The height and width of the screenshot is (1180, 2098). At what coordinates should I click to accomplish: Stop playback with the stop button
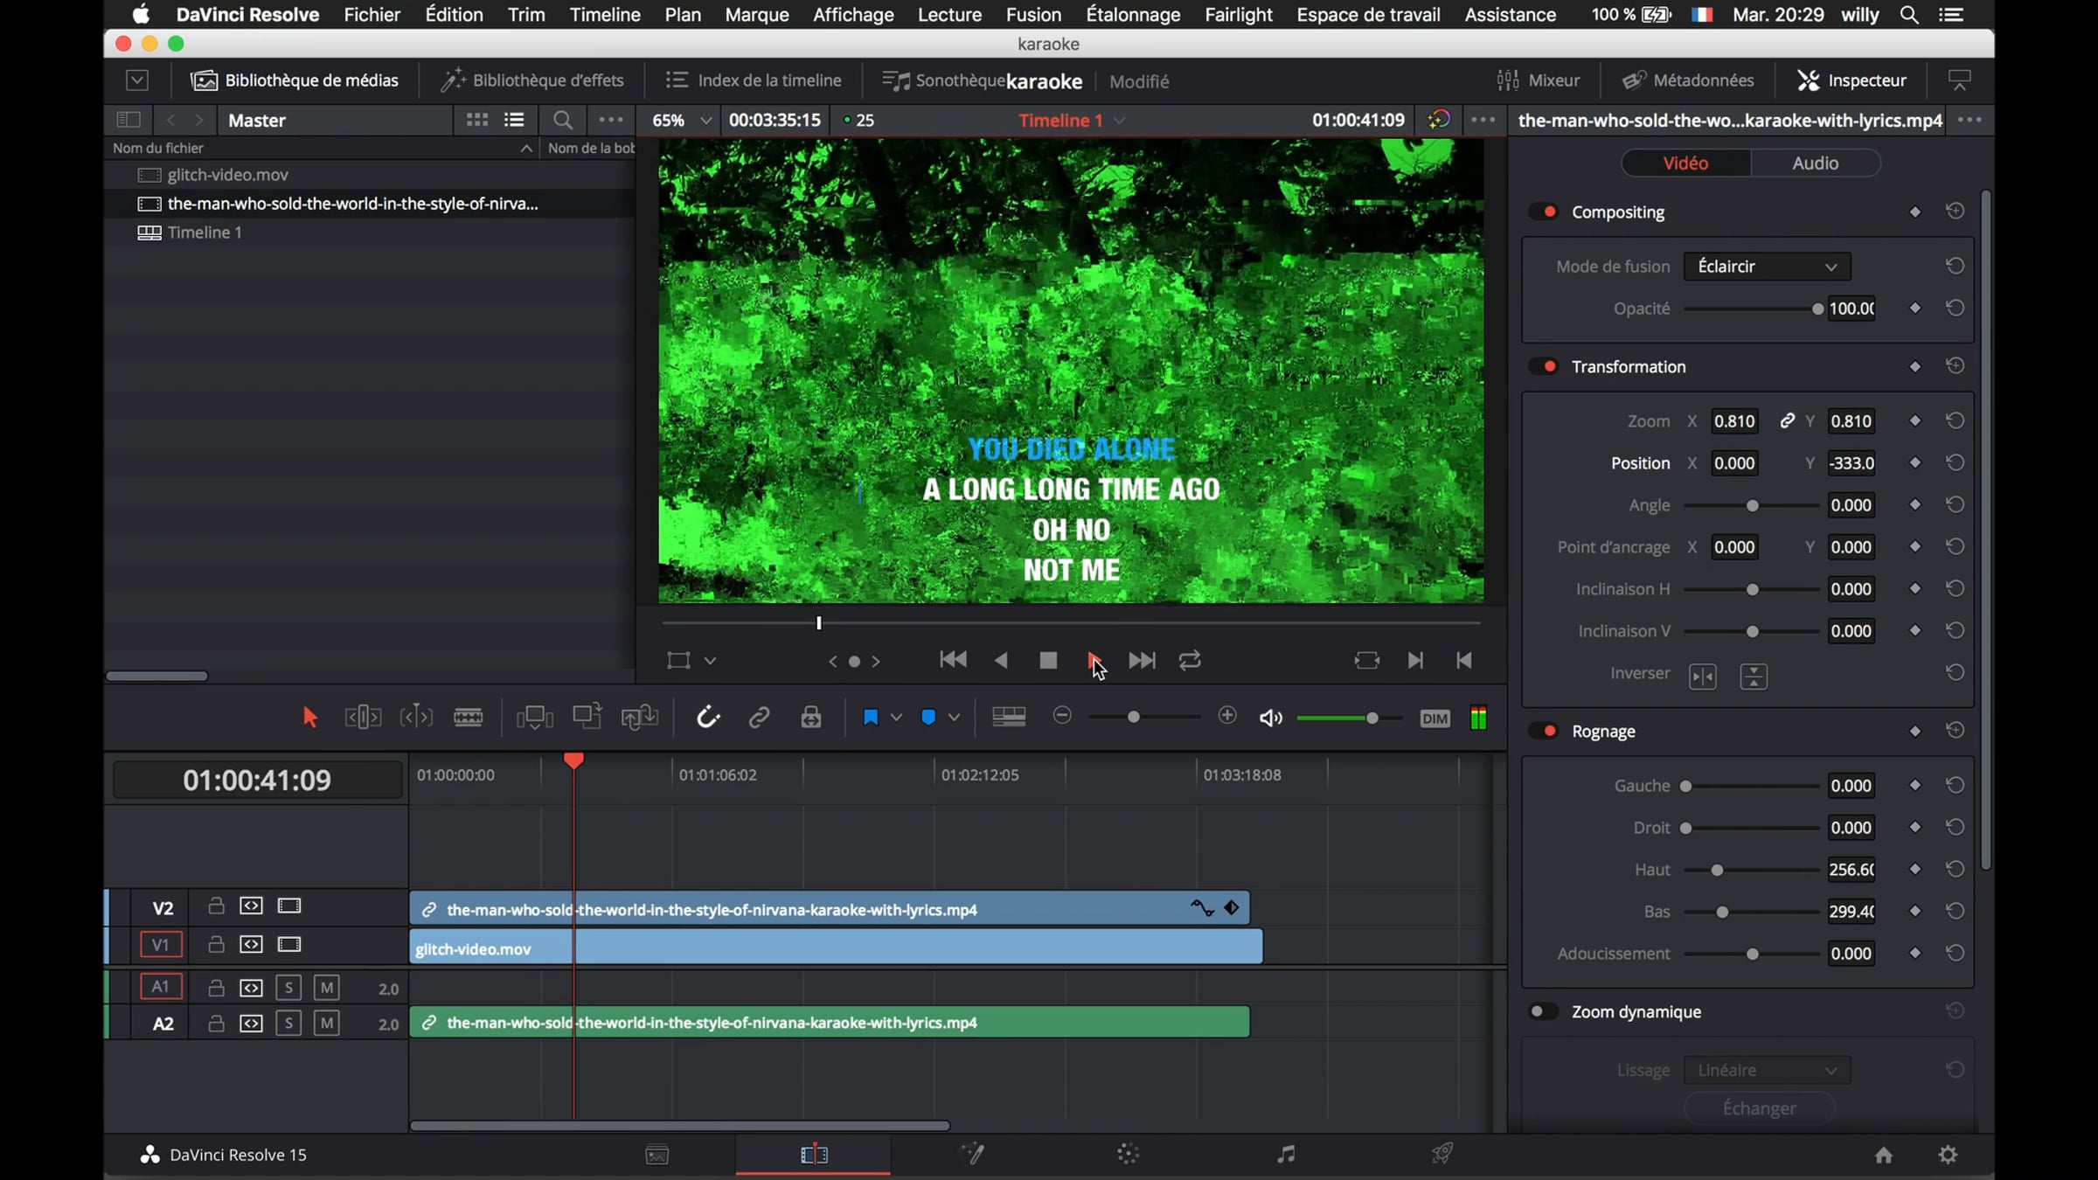1048,661
